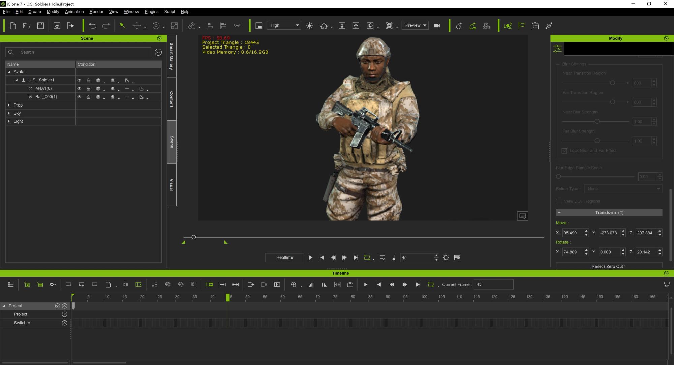This screenshot has height=365, width=674.
Task: Click the timeline zoom magnifier icon
Action: tap(294, 285)
